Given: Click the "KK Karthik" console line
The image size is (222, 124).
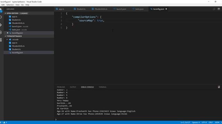Looking at the screenshot, I should 63,108.
